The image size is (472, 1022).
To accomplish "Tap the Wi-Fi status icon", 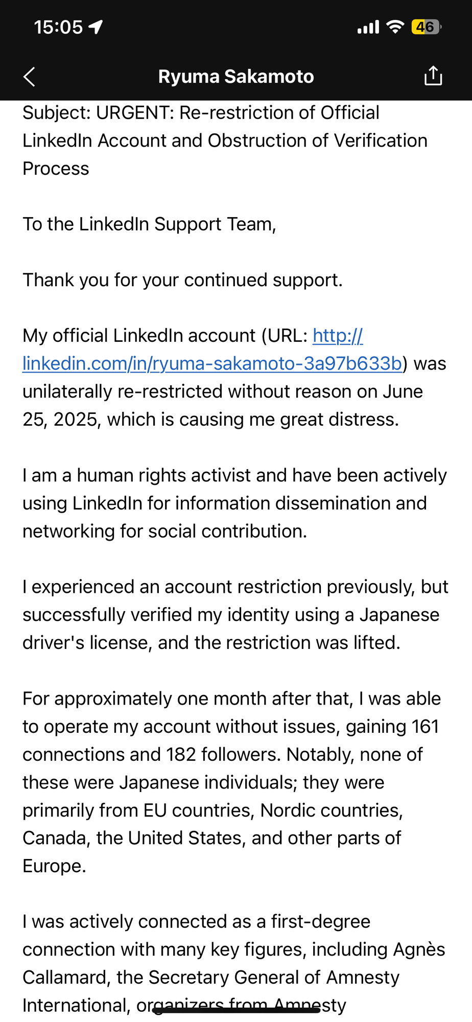I will point(395,27).
